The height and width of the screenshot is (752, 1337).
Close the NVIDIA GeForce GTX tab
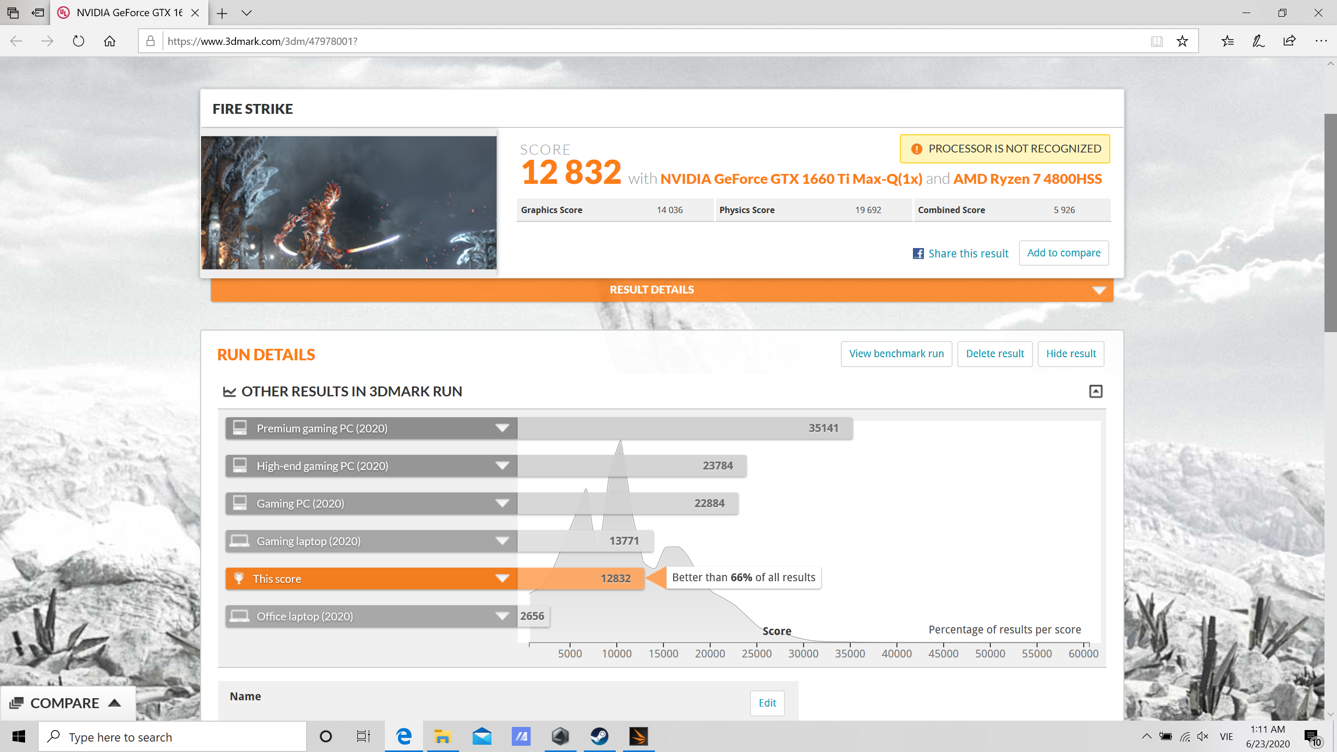click(195, 13)
